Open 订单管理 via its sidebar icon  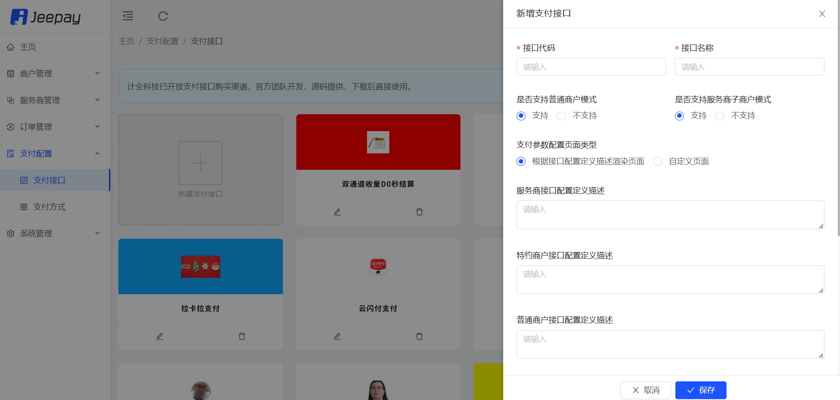click(x=11, y=127)
